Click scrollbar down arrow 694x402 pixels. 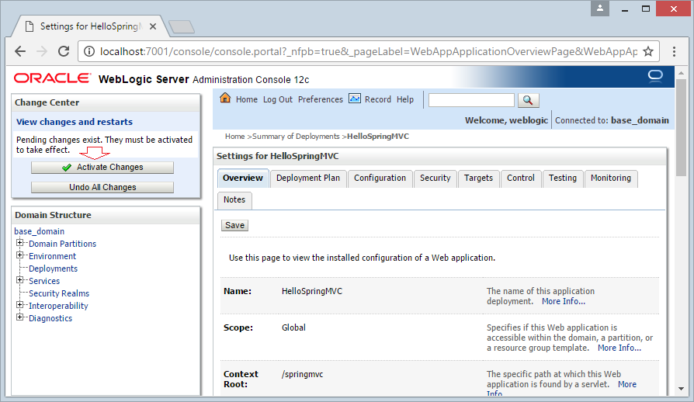click(681, 389)
